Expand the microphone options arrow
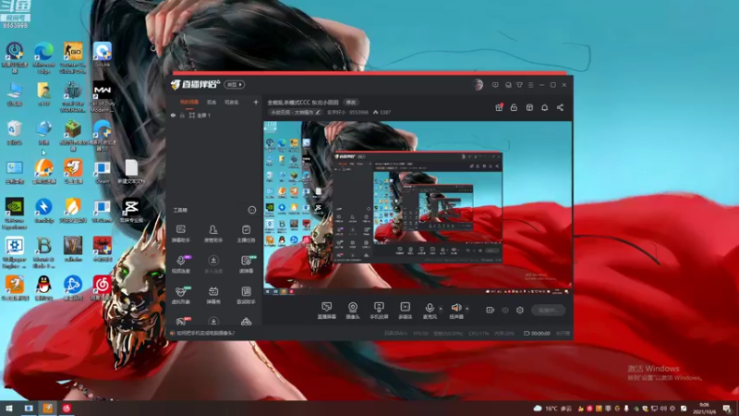 [x=442, y=309]
